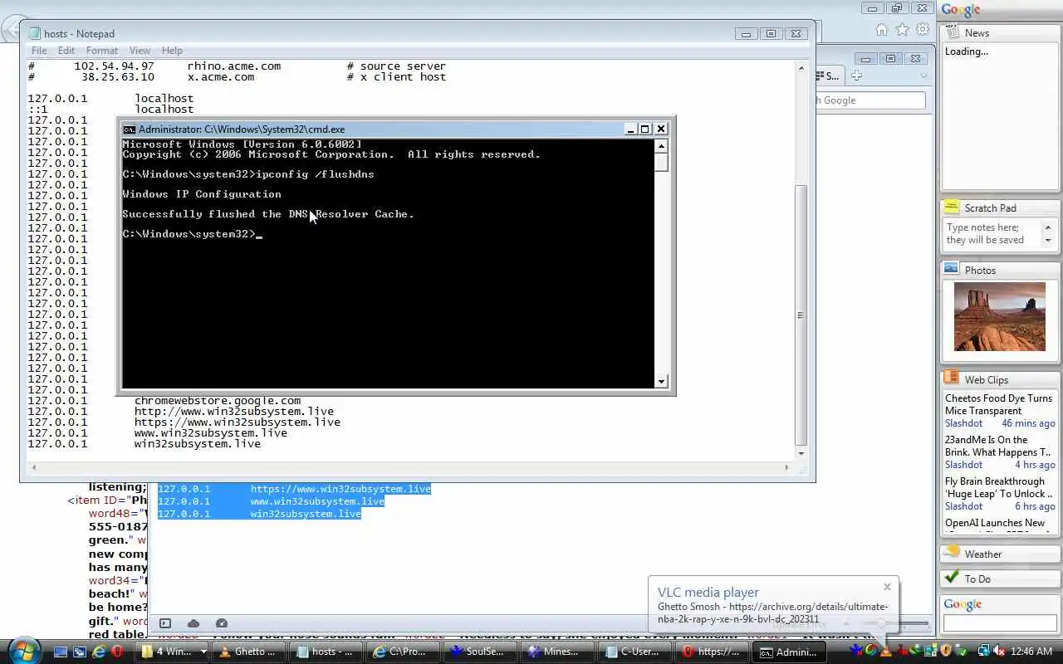Open the browser Home icon
Image resolution: width=1063 pixels, height=664 pixels.
[x=882, y=30]
